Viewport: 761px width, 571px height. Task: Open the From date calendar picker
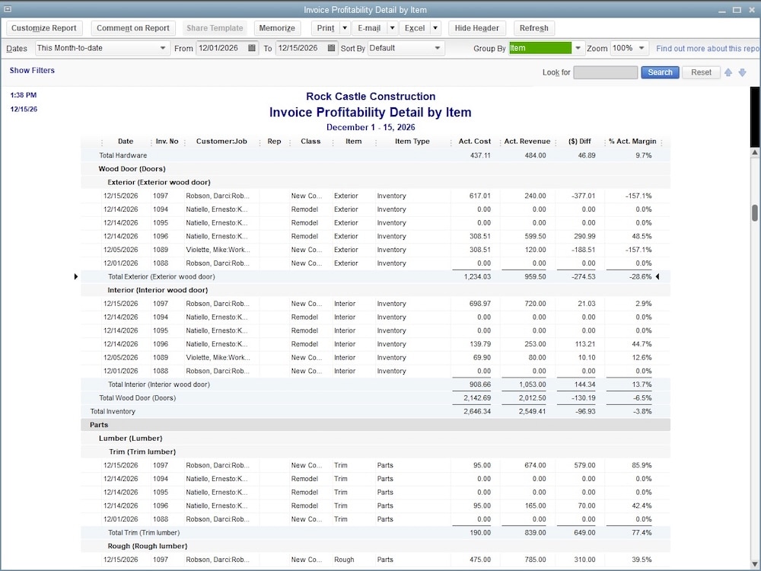pyautogui.click(x=250, y=47)
